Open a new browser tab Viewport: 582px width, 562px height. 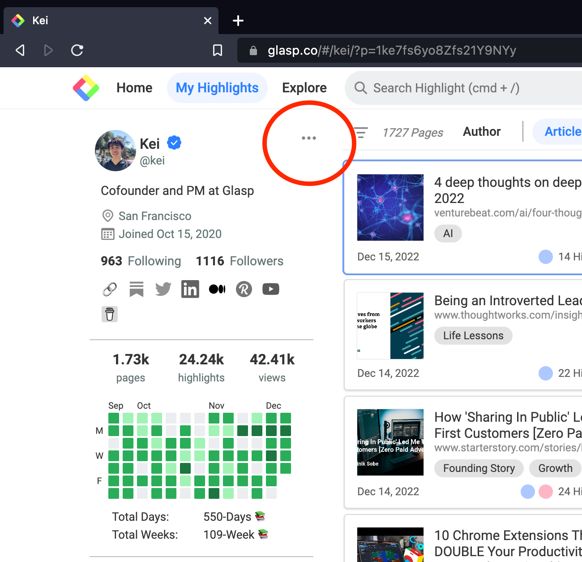tap(238, 21)
